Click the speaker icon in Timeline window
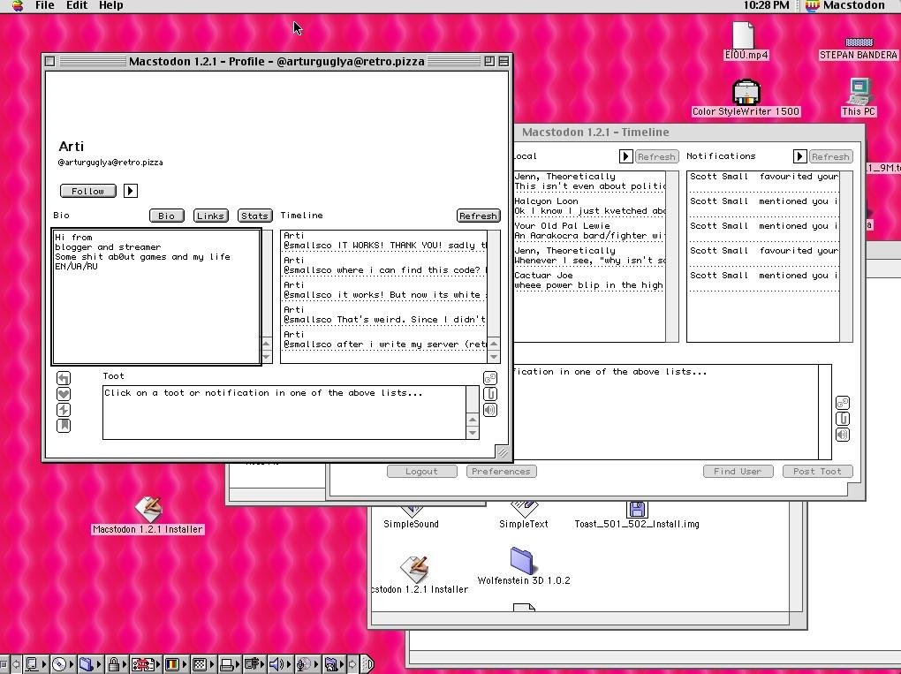 point(843,435)
